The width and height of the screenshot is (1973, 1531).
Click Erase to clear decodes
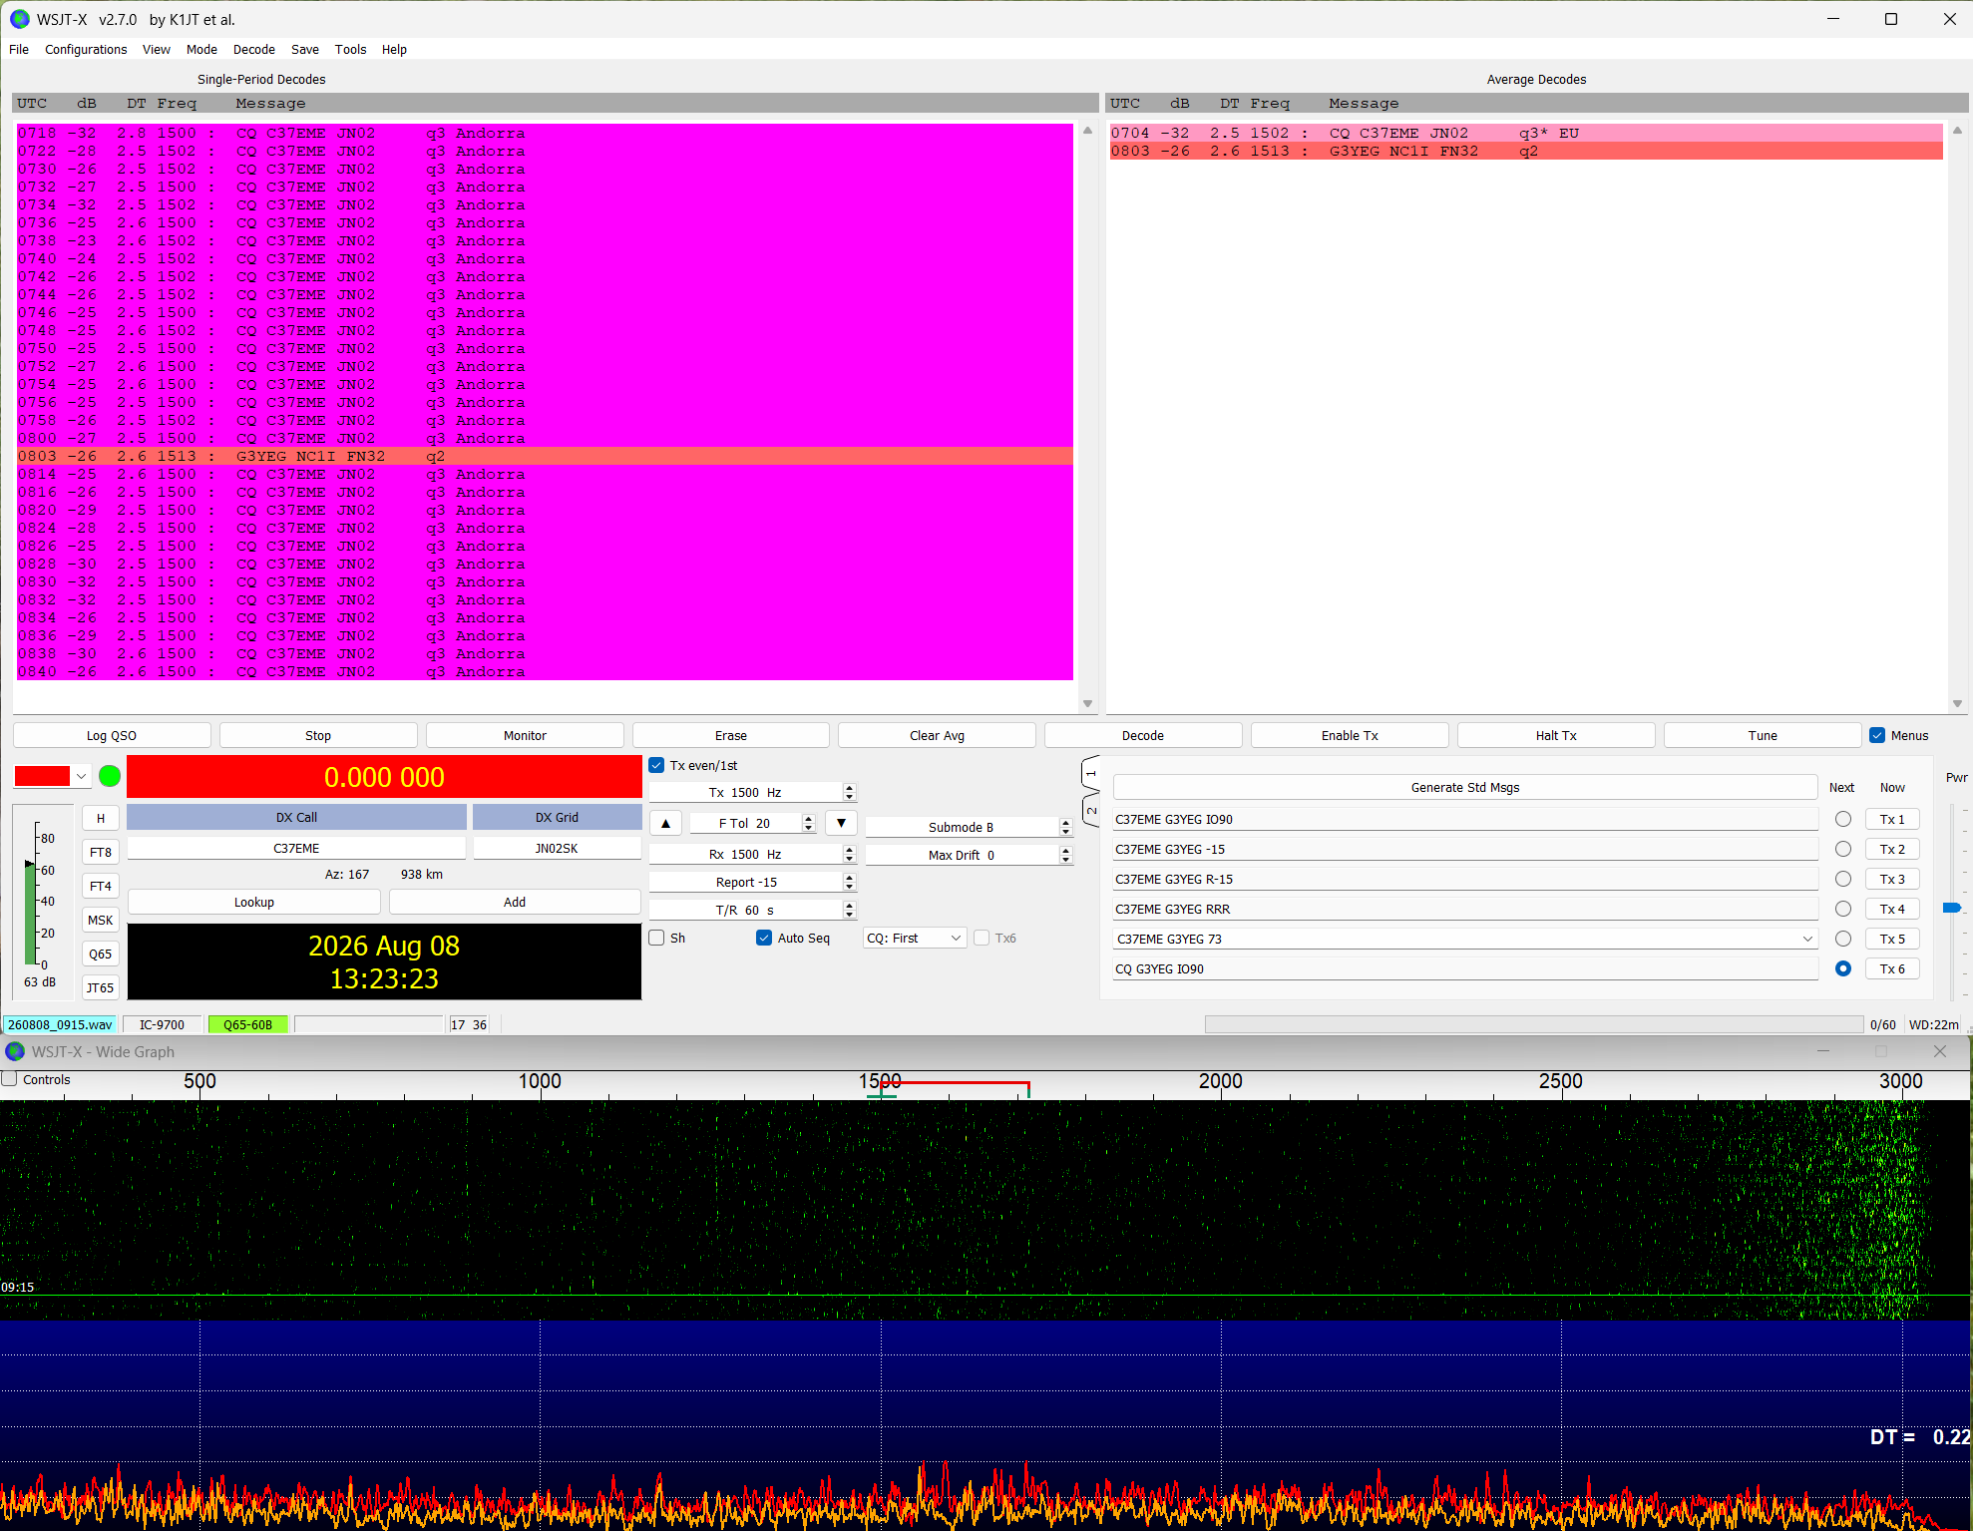click(731, 736)
